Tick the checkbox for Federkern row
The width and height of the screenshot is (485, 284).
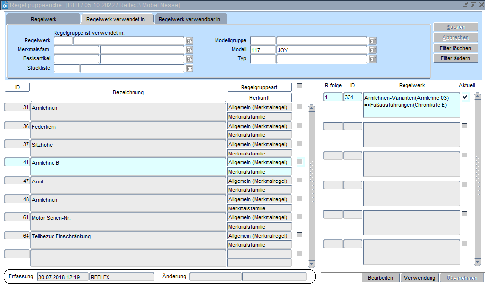[x=299, y=125]
